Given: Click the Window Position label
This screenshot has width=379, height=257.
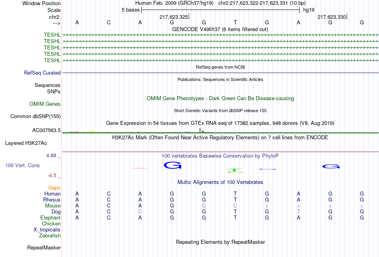Looking at the screenshot, I should click(x=41, y=3).
